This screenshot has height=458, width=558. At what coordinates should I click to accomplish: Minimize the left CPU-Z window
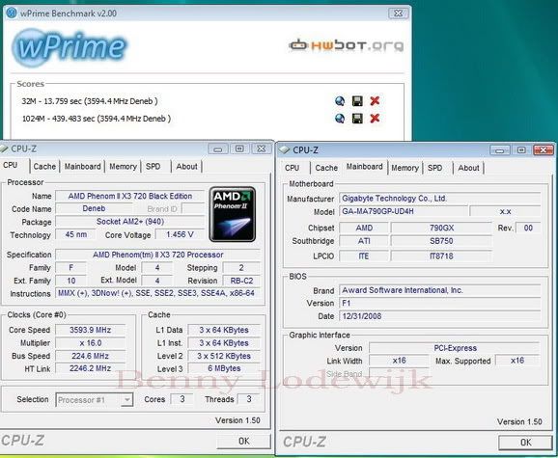218,148
